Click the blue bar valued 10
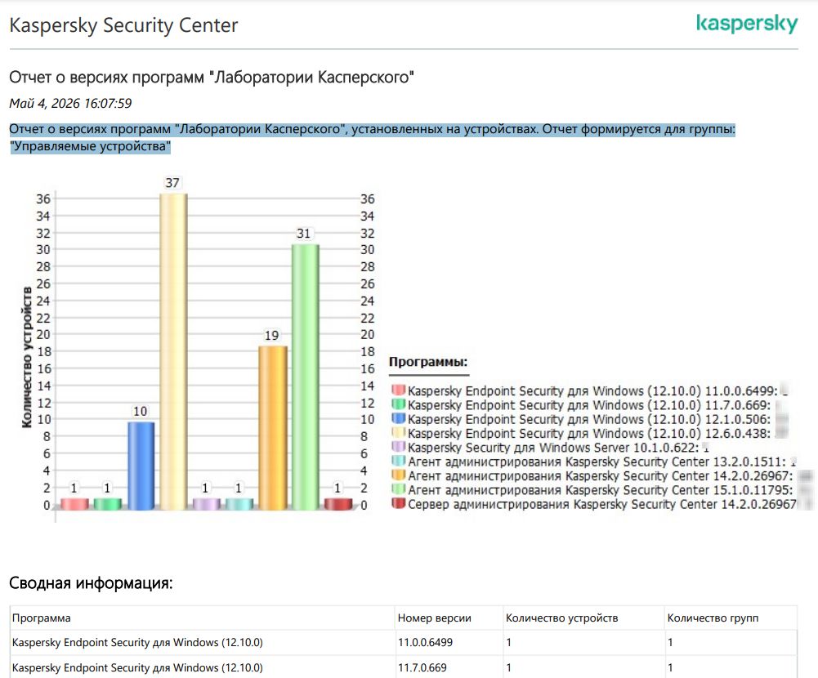This screenshot has width=818, height=678. click(141, 466)
